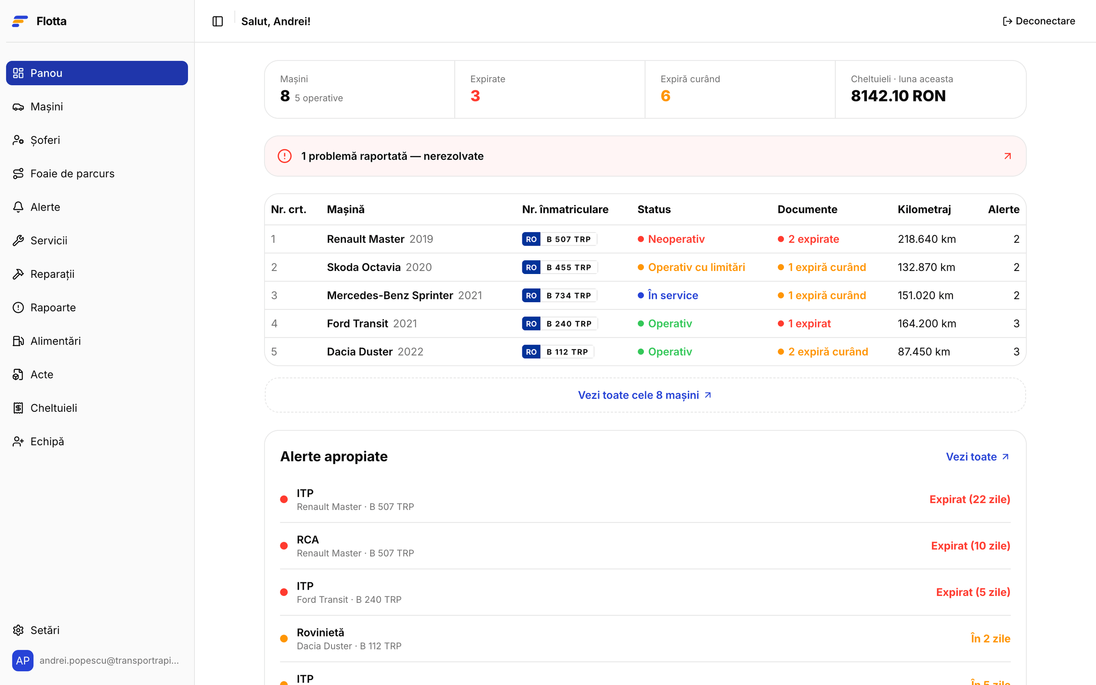The image size is (1096, 685).
Task: Click the Echipă add-user icon
Action: coord(18,442)
